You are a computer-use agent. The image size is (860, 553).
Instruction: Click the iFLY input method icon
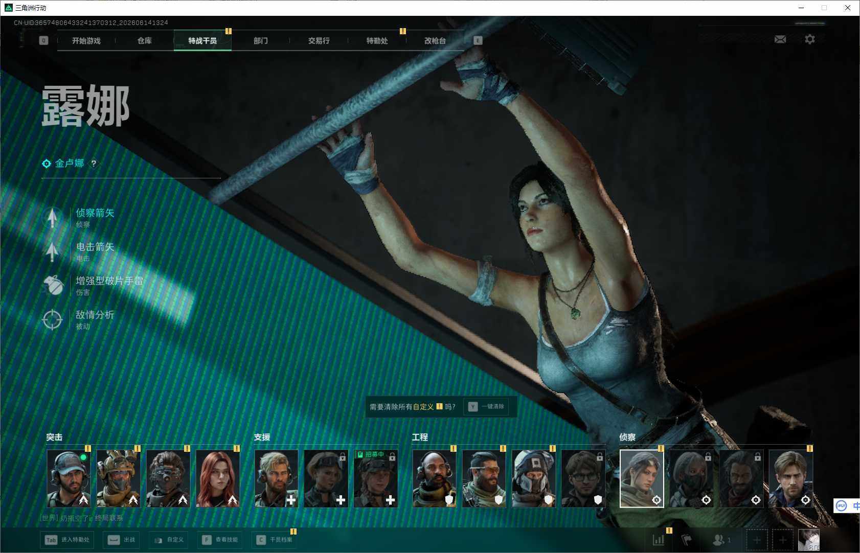click(841, 506)
